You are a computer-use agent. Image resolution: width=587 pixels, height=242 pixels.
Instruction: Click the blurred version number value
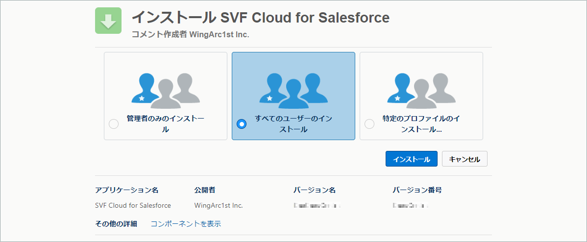[411, 206]
